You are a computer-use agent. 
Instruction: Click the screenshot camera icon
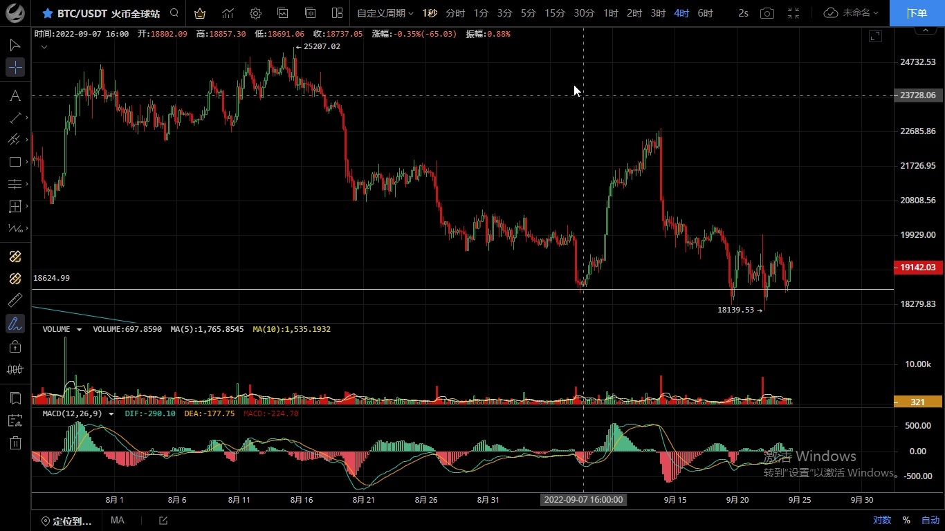click(767, 13)
